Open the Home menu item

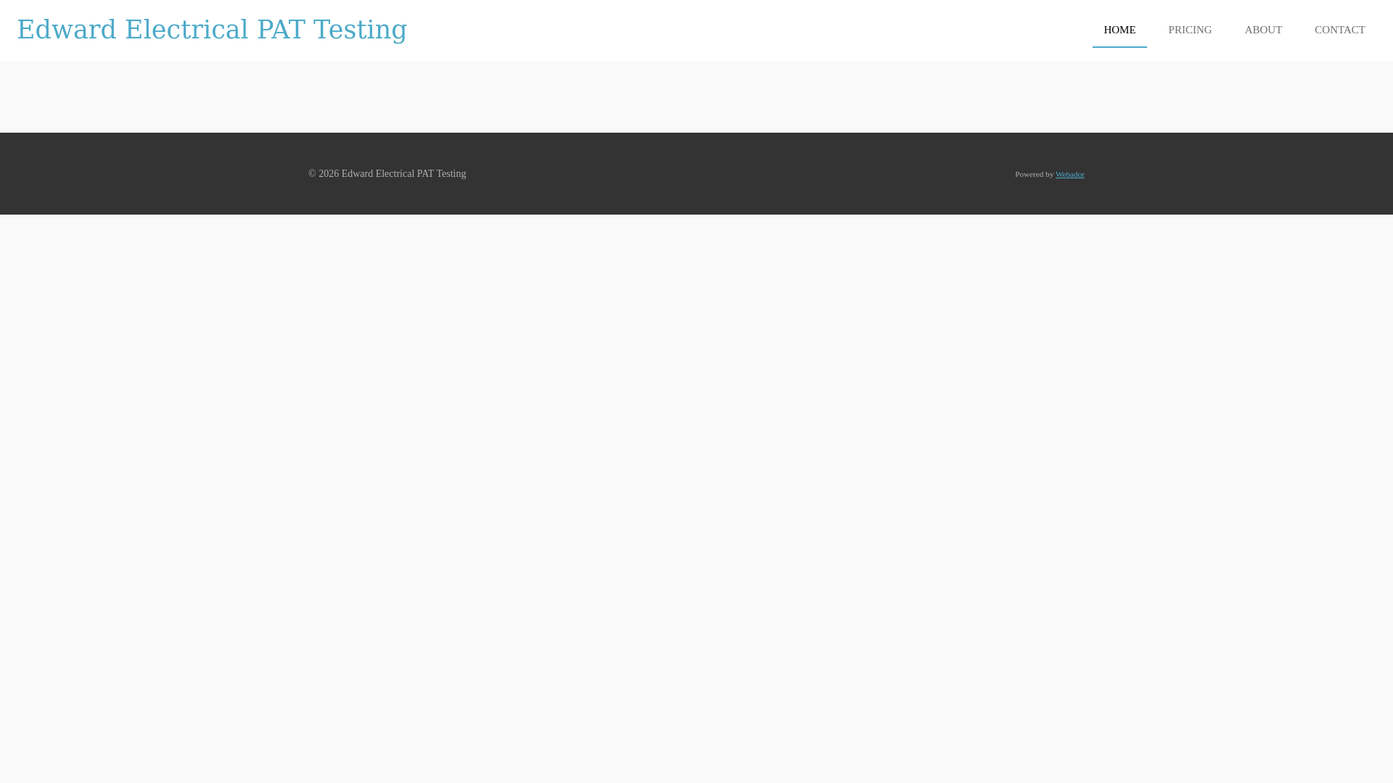tap(1119, 30)
